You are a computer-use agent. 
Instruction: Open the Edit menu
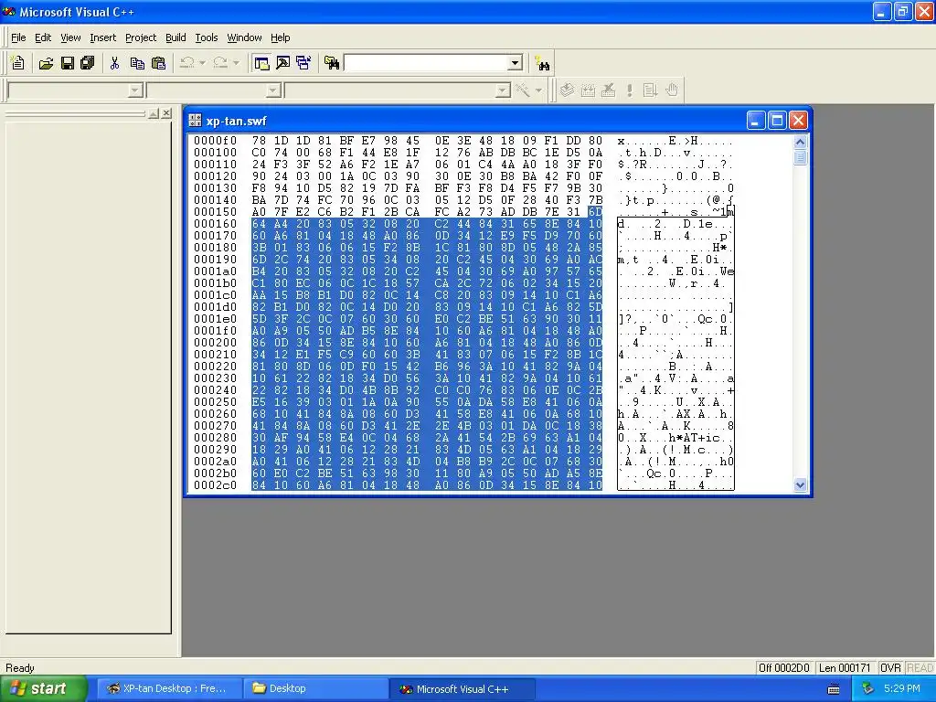43,37
